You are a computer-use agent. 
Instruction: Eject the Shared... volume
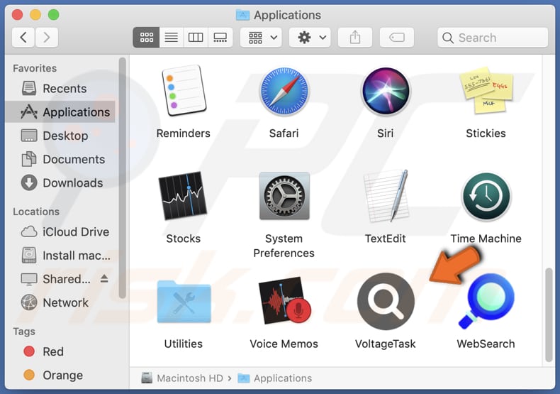104,278
